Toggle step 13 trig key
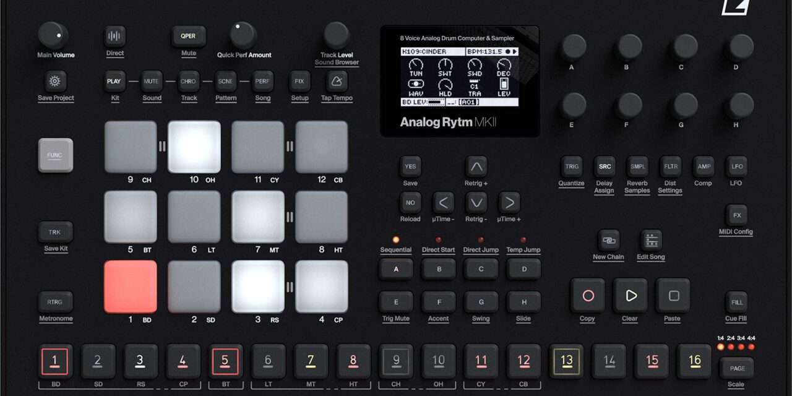This screenshot has width=792, height=396. (x=567, y=361)
